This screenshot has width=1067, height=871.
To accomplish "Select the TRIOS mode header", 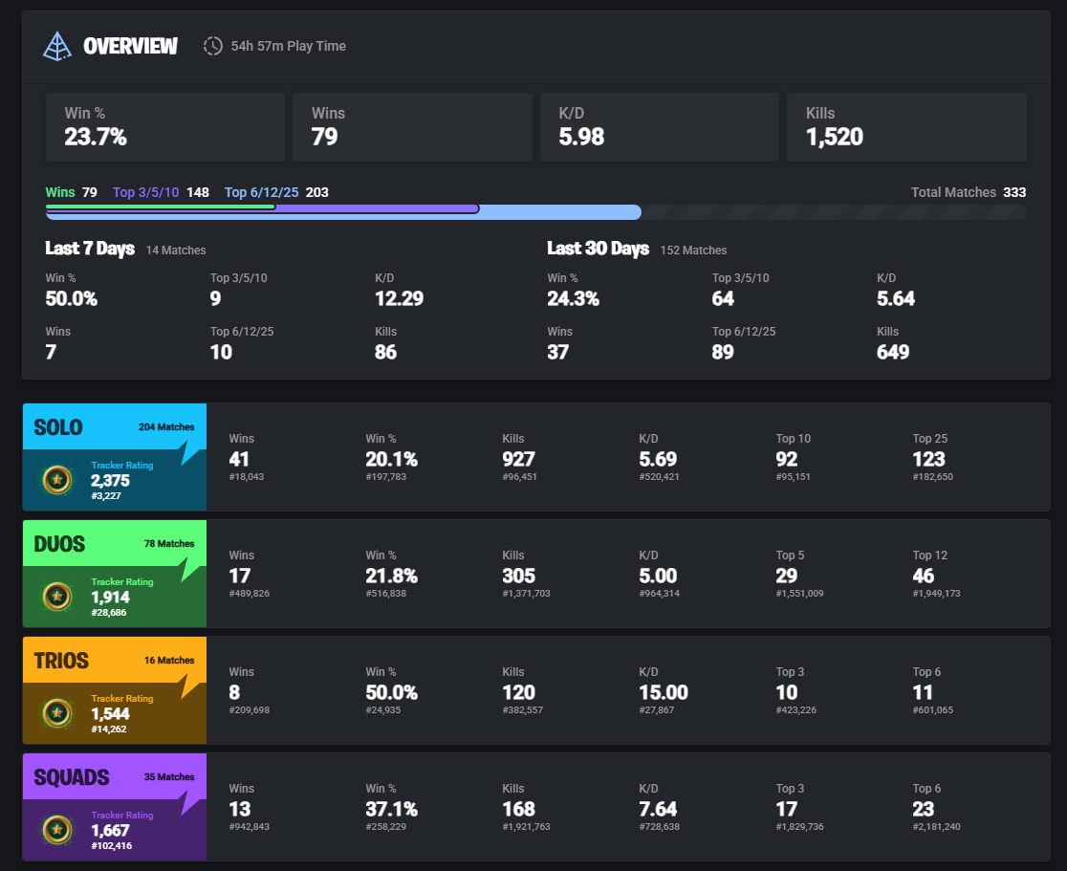I will 115,660.
